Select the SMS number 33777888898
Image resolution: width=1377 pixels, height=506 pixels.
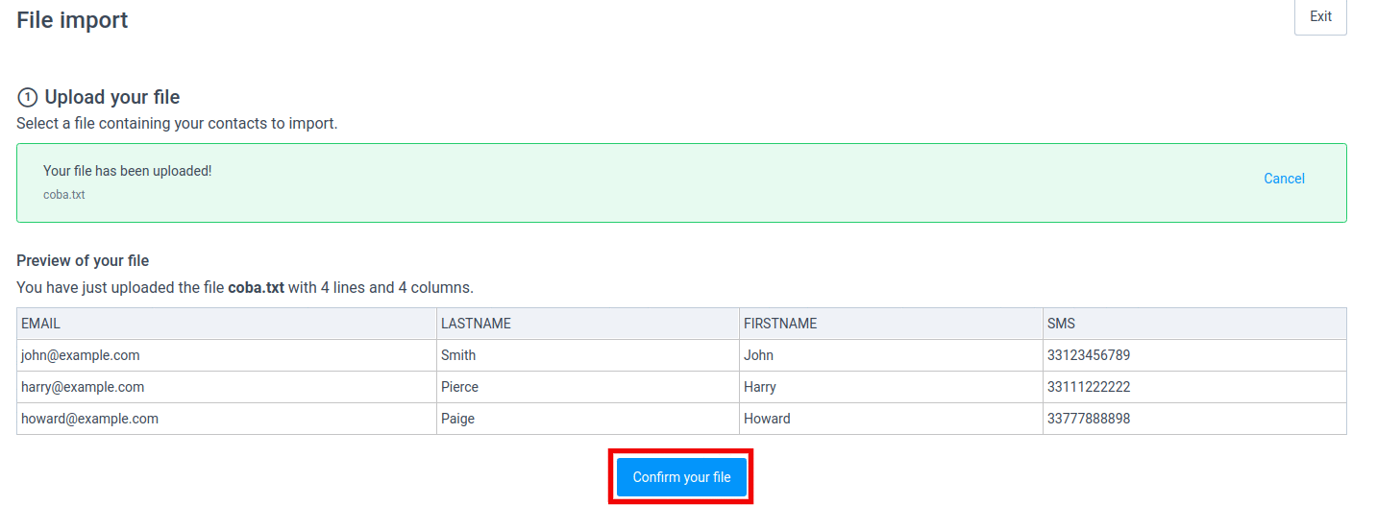pos(1088,419)
